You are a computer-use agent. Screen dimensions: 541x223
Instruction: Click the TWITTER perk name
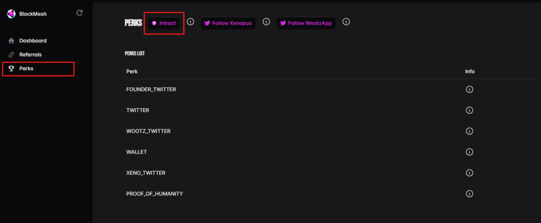pos(138,110)
